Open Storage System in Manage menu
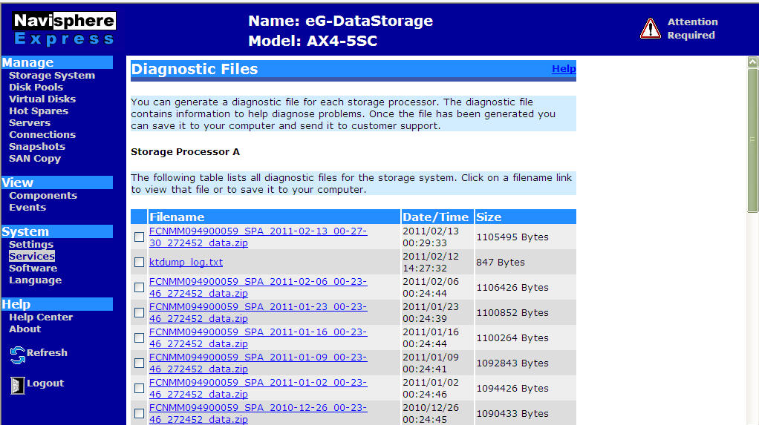Screen dimensions: 759x425 [52, 76]
